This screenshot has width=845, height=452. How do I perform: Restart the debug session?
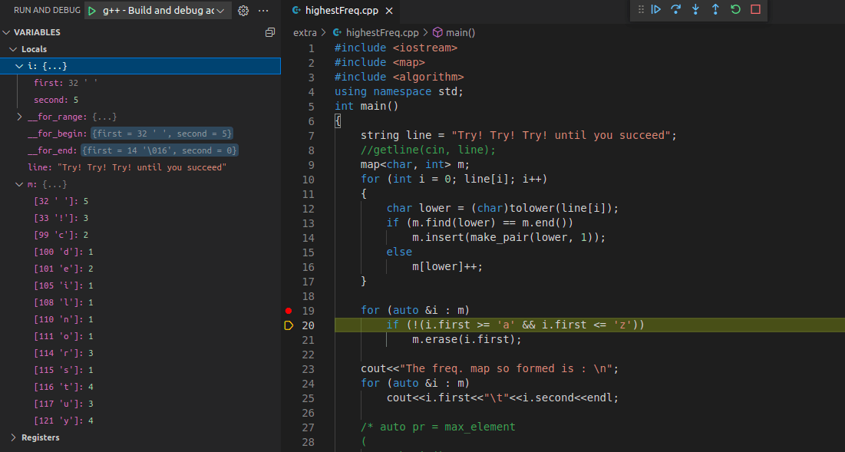coord(735,10)
